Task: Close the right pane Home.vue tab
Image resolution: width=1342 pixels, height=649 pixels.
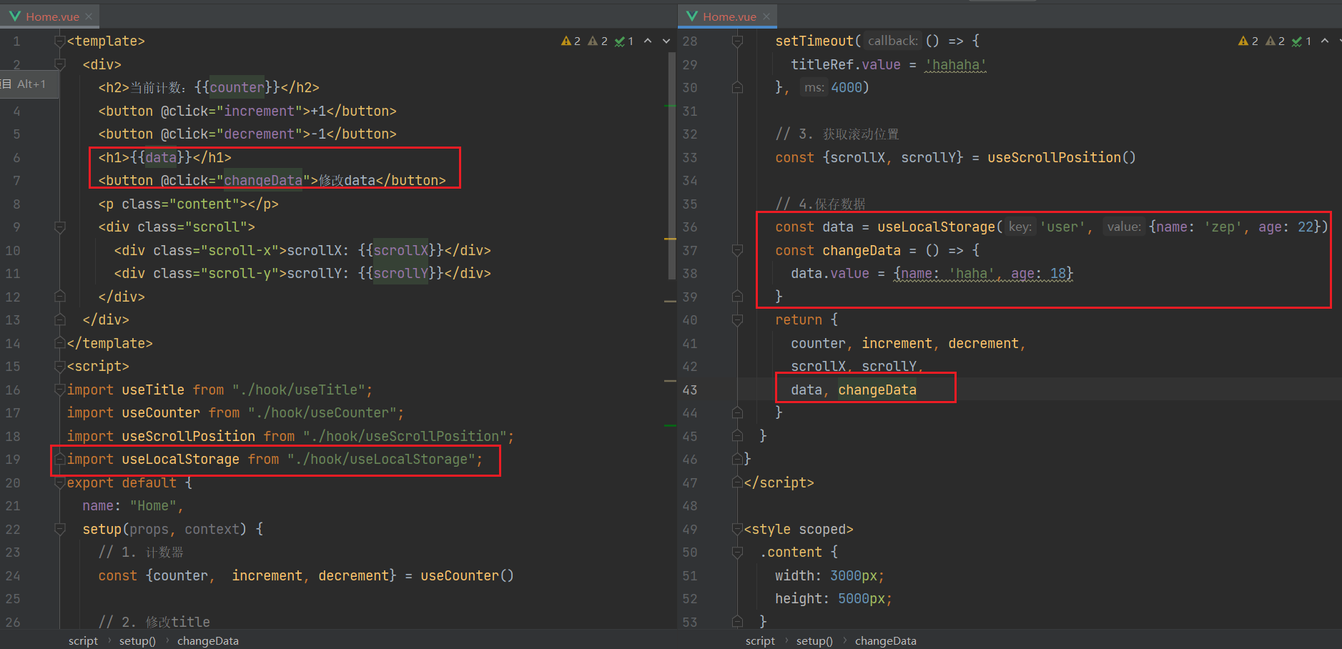Action: tap(766, 16)
